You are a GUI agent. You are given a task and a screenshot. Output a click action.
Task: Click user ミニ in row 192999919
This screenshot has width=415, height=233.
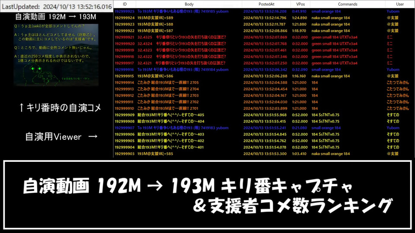389,50
